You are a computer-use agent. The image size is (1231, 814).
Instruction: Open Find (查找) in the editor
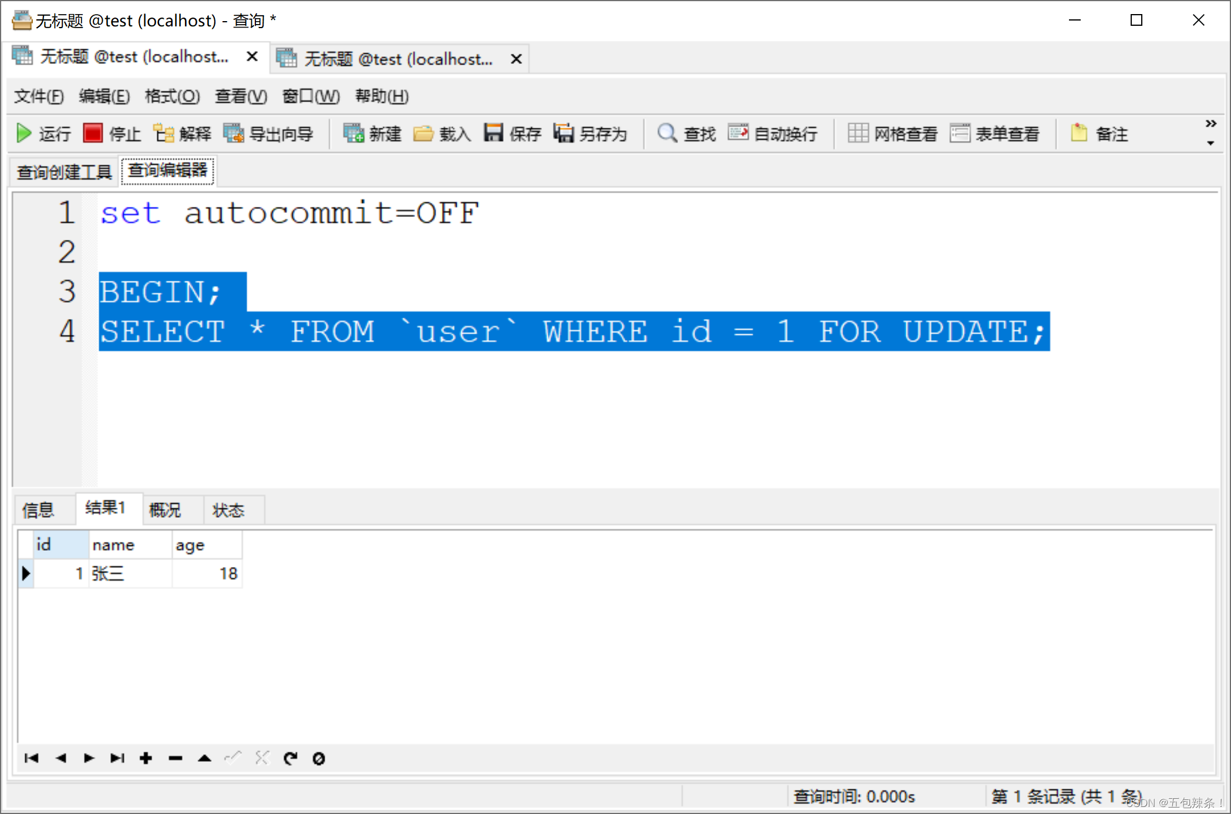686,134
